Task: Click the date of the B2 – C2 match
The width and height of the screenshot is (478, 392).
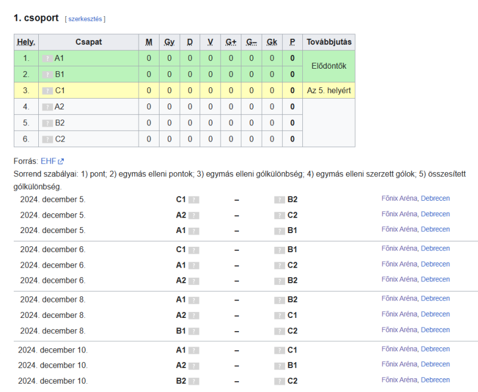Action: 53,381
